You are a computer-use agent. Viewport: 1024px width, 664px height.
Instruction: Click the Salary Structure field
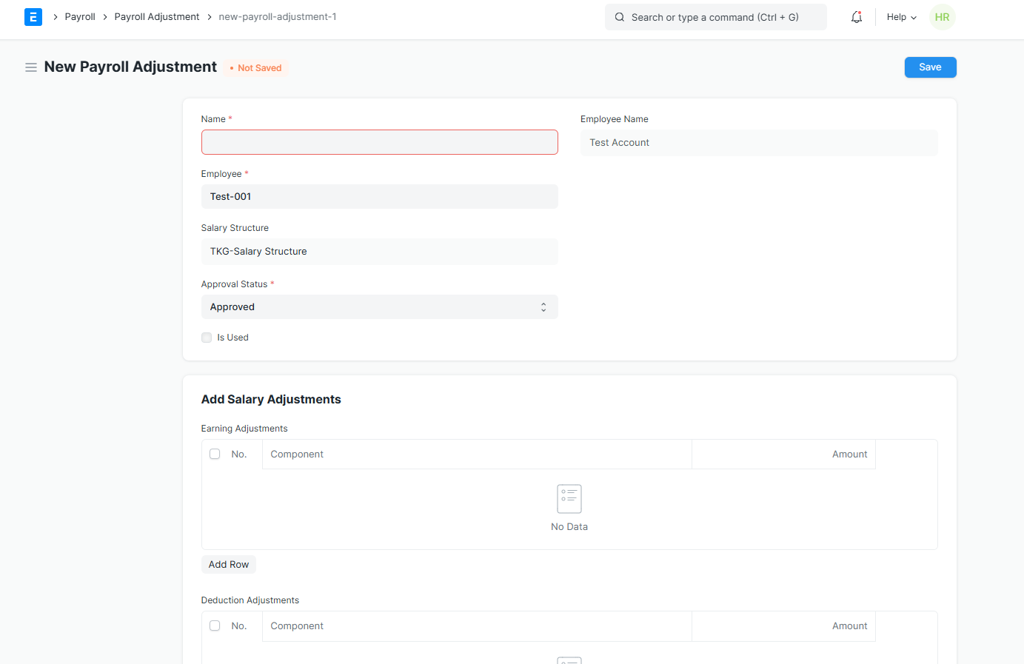pyautogui.click(x=379, y=252)
